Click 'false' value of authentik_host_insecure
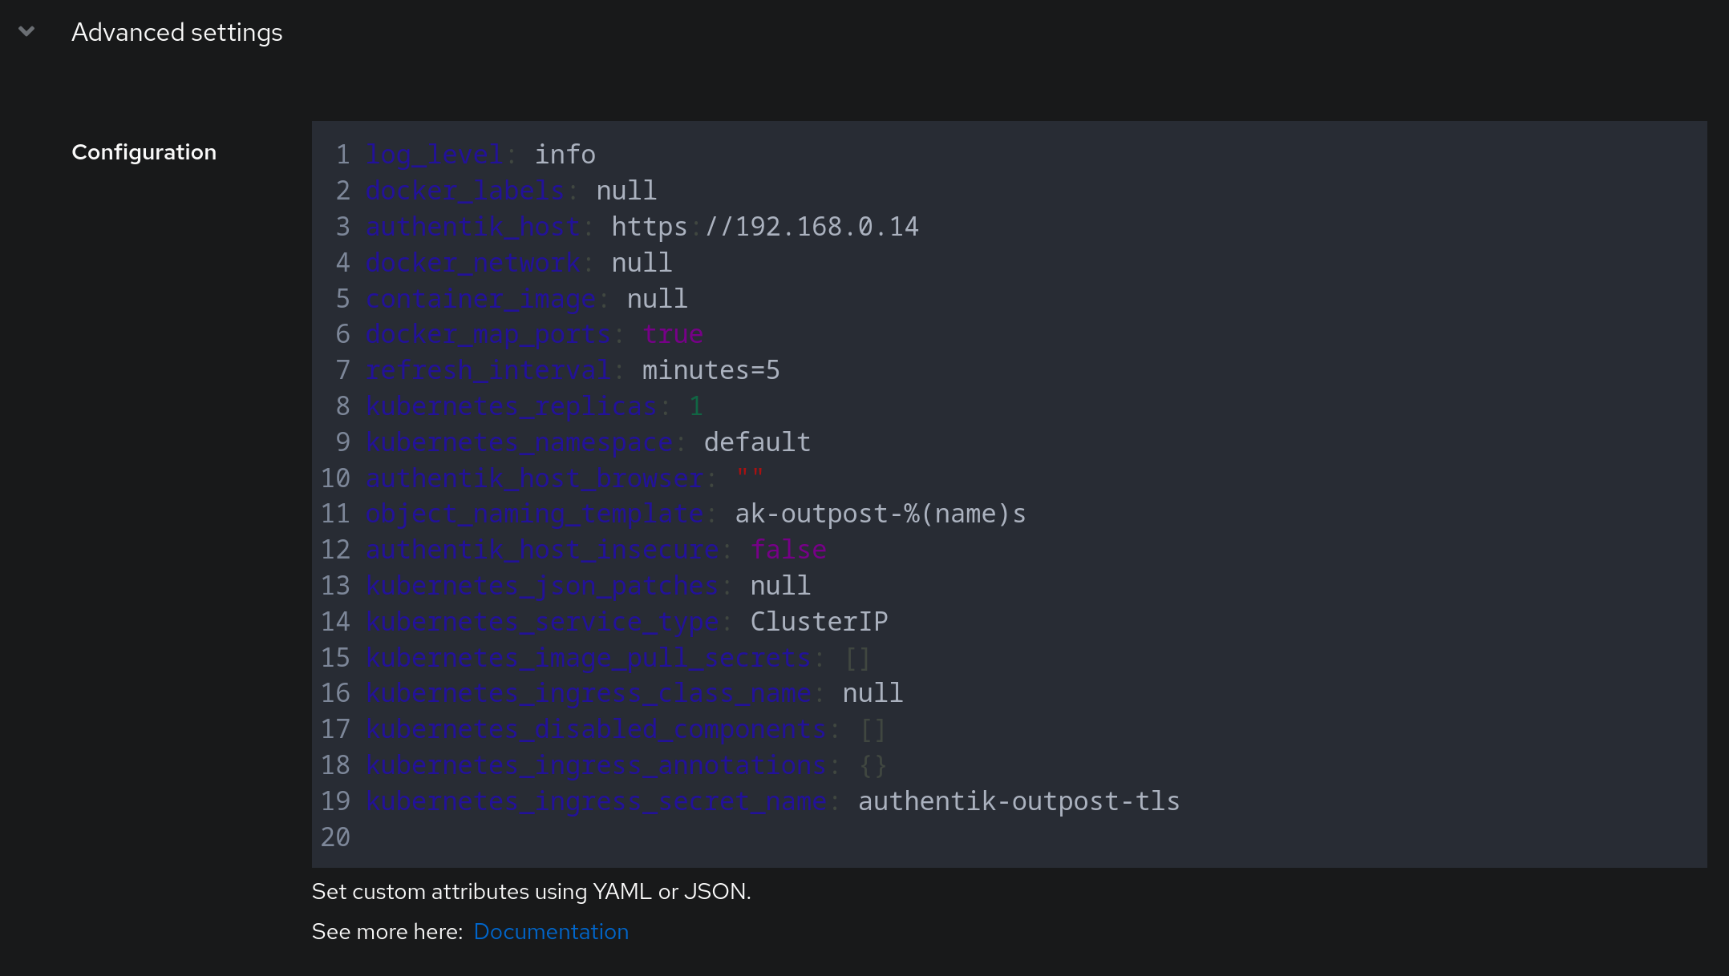 788,550
